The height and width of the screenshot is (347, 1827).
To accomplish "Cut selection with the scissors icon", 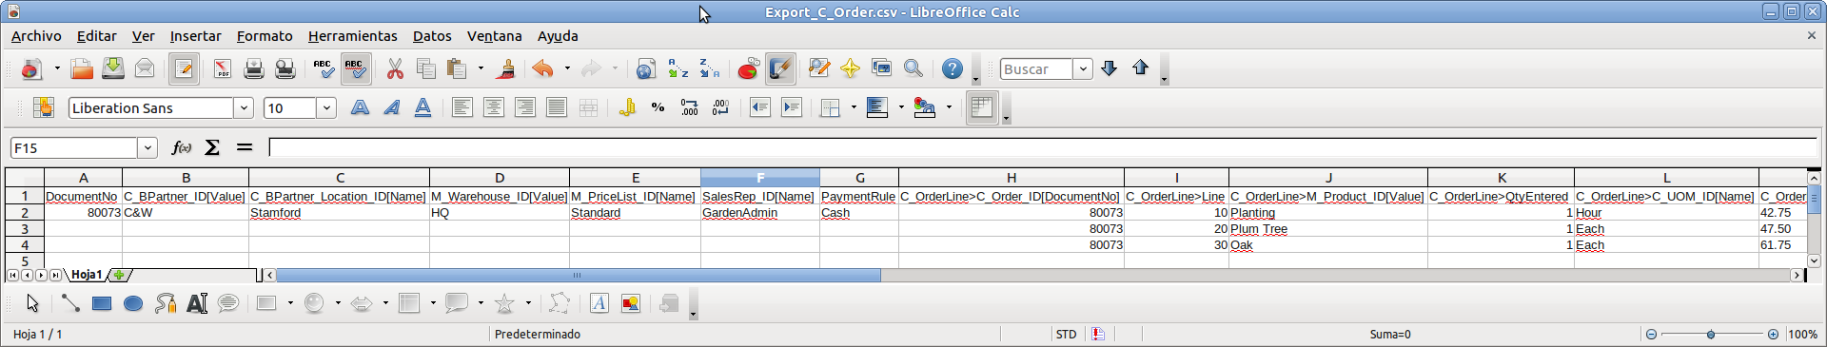I will (x=395, y=68).
